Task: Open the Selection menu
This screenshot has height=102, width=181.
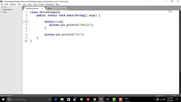Action: click(x=13, y=5)
